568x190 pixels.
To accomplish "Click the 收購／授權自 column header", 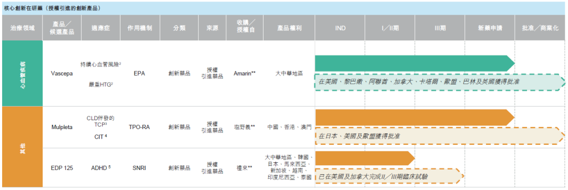I will 245,28.
